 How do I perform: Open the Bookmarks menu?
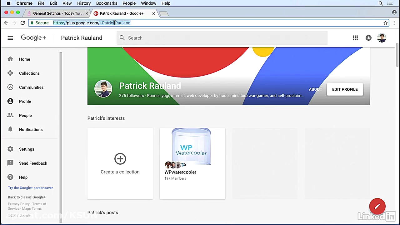click(107, 3)
